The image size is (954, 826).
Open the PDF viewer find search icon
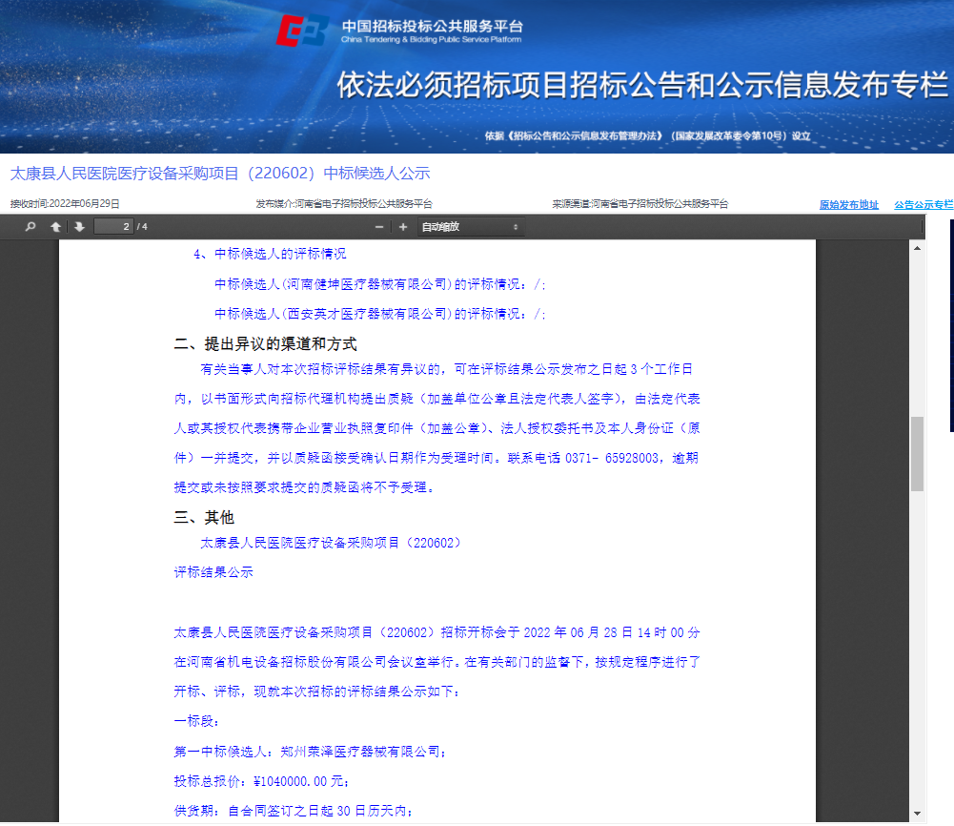(30, 227)
